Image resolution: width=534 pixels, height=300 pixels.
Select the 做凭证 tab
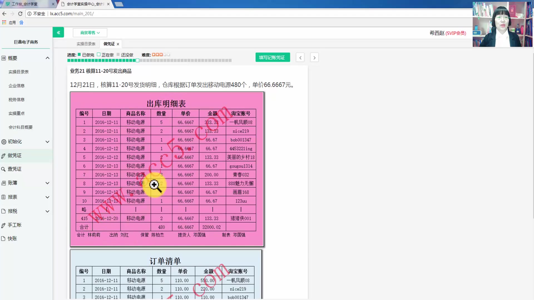coord(109,44)
